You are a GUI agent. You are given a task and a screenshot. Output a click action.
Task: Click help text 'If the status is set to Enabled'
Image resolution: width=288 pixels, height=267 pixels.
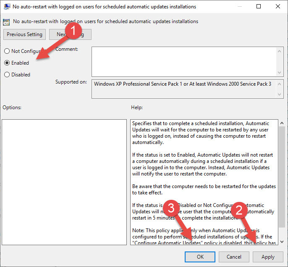(x=163, y=155)
